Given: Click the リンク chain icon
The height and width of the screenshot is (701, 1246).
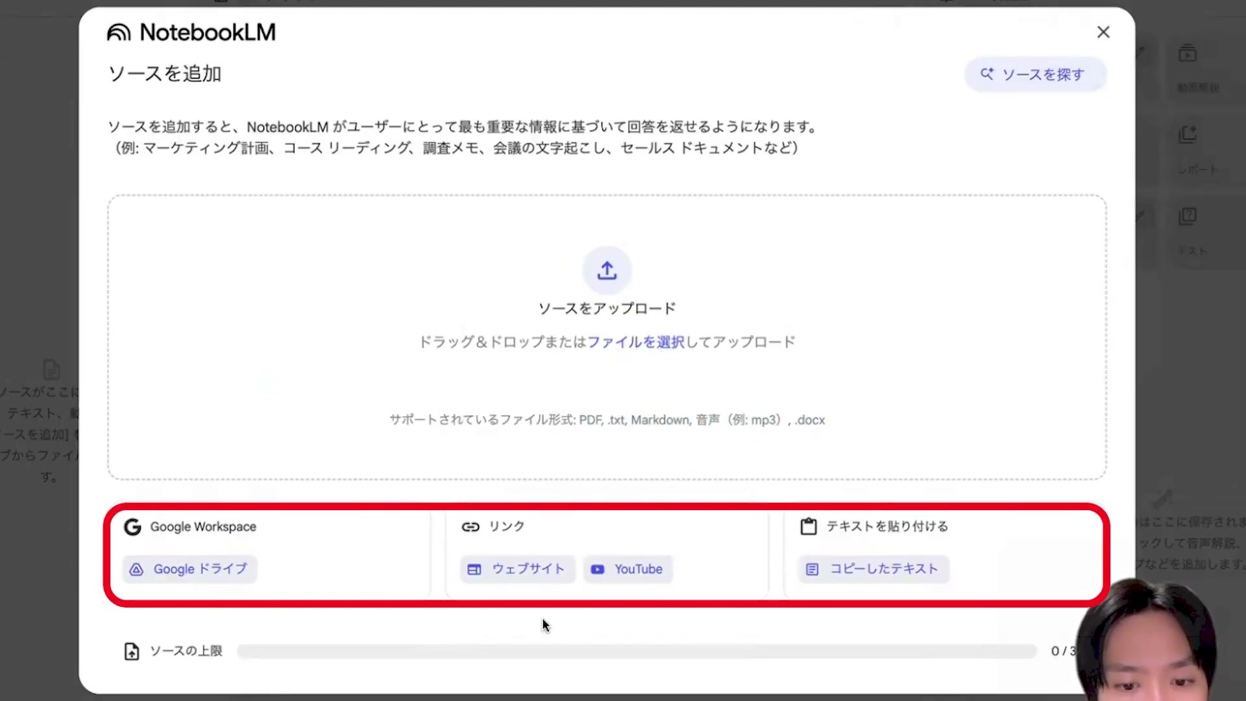Looking at the screenshot, I should pyautogui.click(x=470, y=527).
